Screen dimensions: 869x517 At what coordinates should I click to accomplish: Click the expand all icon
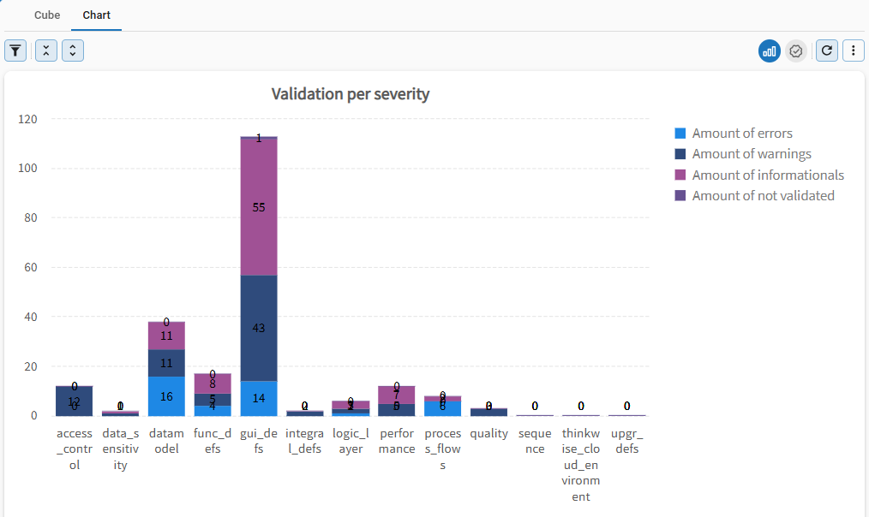pos(73,51)
